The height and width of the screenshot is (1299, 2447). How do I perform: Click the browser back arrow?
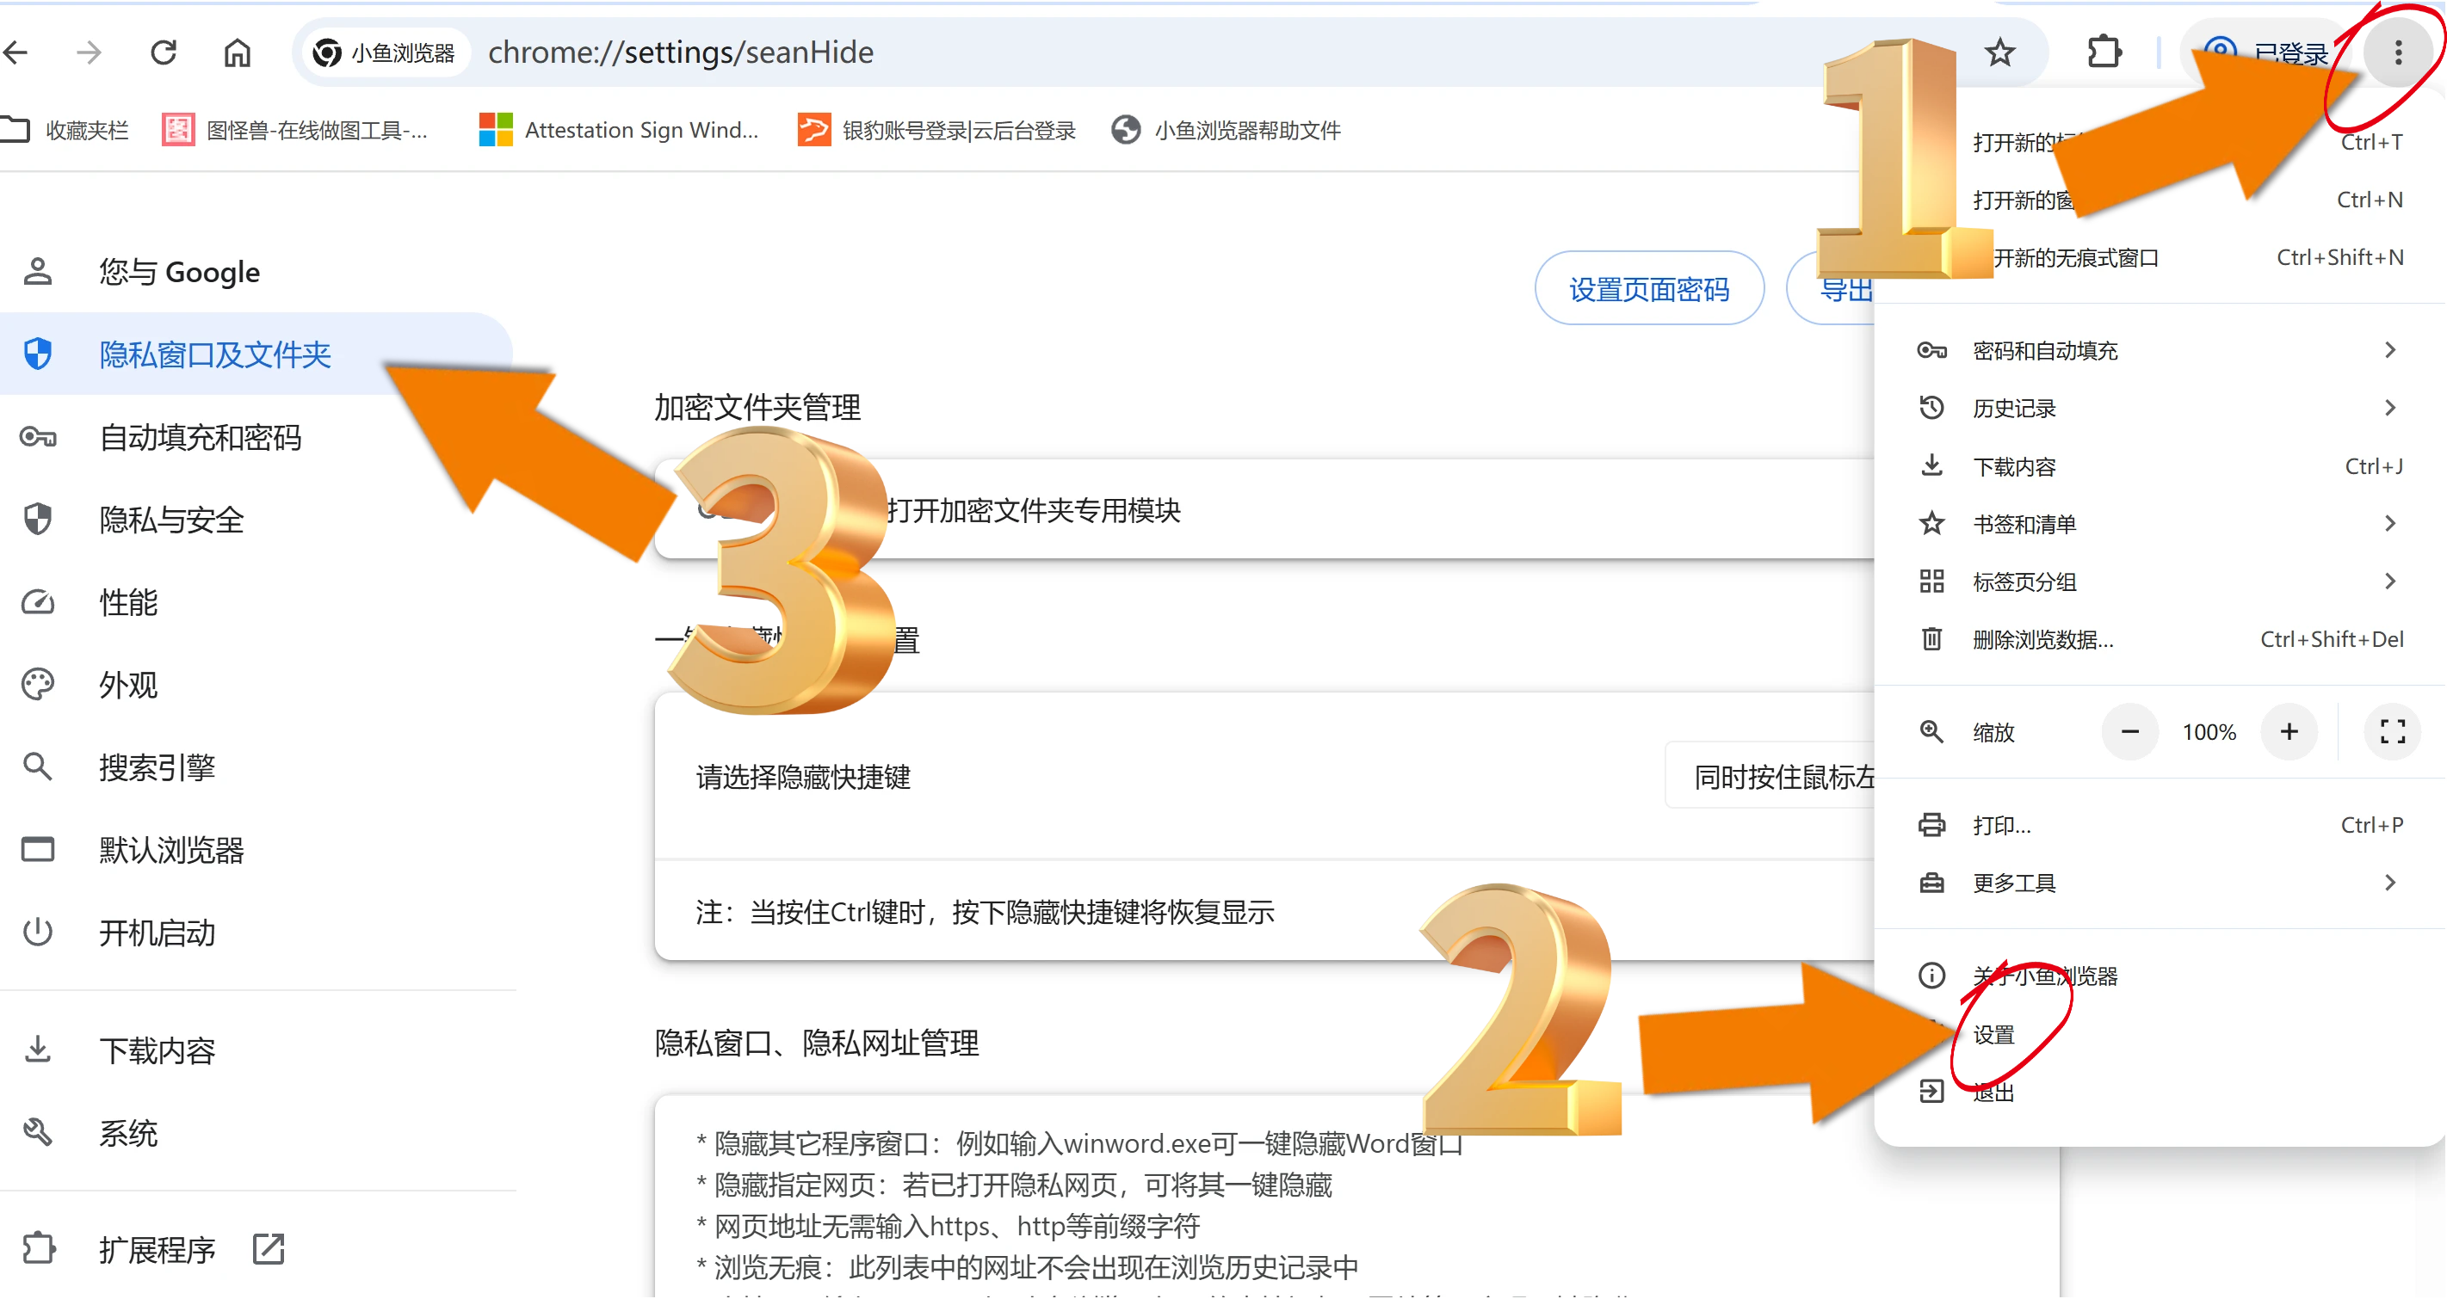(16, 52)
